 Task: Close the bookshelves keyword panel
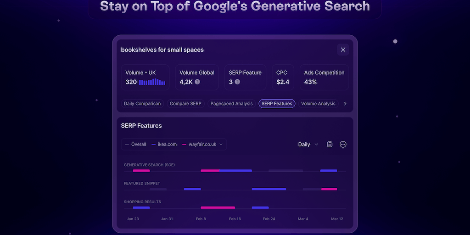(343, 50)
